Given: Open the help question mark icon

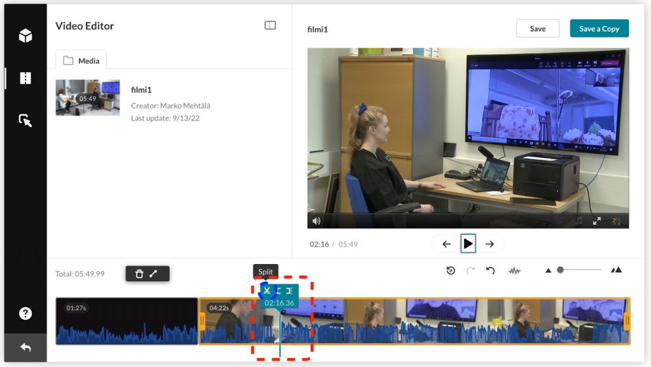Looking at the screenshot, I should coord(25,314).
